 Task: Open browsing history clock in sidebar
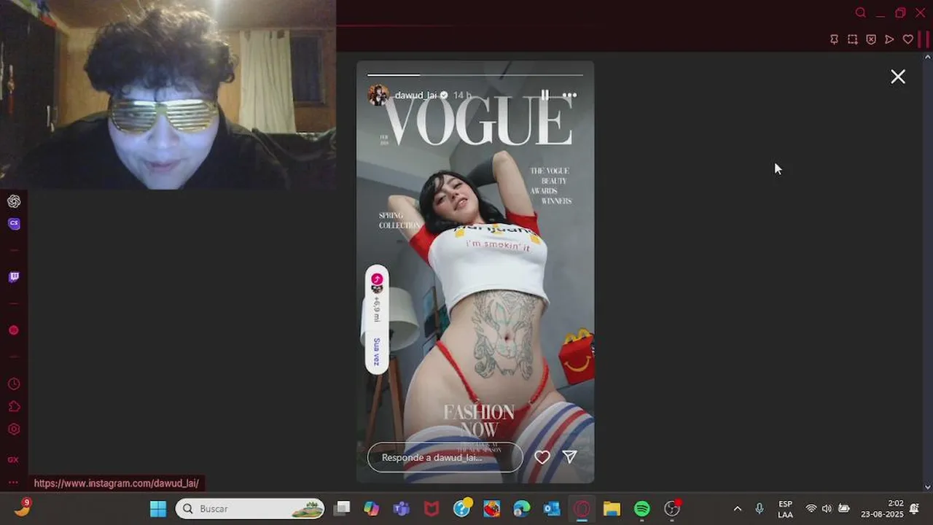coord(14,384)
